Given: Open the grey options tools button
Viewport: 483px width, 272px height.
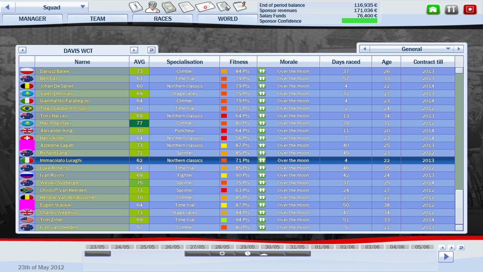Looking at the screenshot, I should click(451, 10).
